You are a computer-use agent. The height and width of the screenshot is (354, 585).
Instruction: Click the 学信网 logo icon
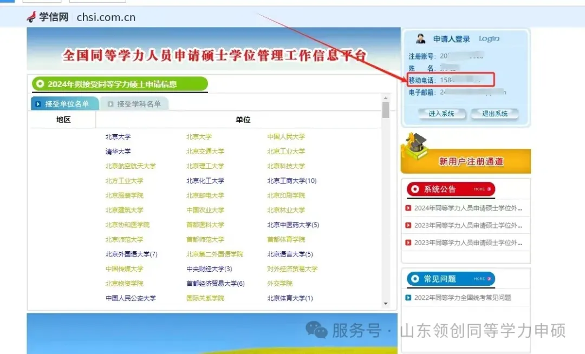33,17
